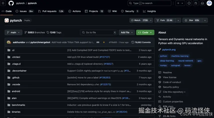
Task: Open the Insights tab
Action: click(x=149, y=11)
